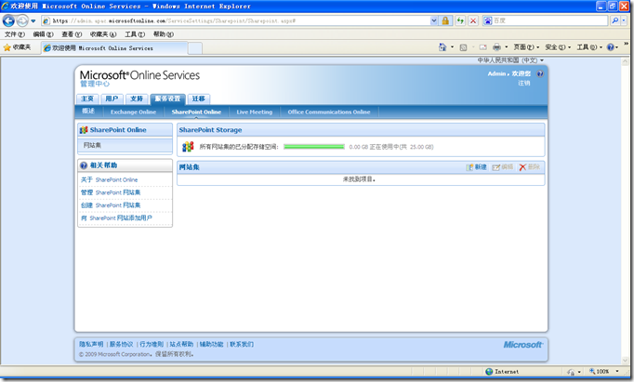Click the 网站集 item in left panel

(x=125, y=146)
